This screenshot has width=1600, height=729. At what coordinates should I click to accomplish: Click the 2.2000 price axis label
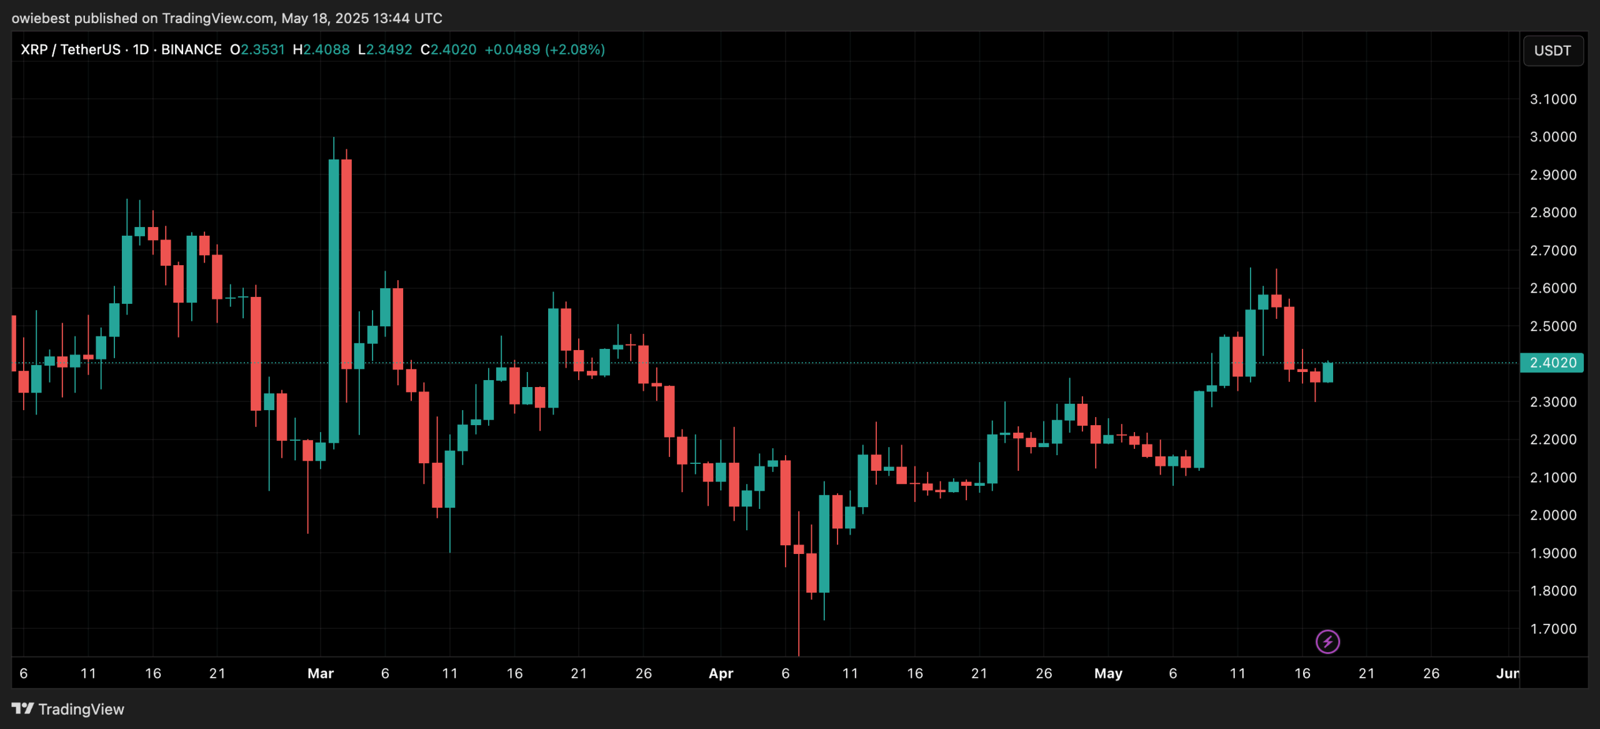[x=1553, y=439]
